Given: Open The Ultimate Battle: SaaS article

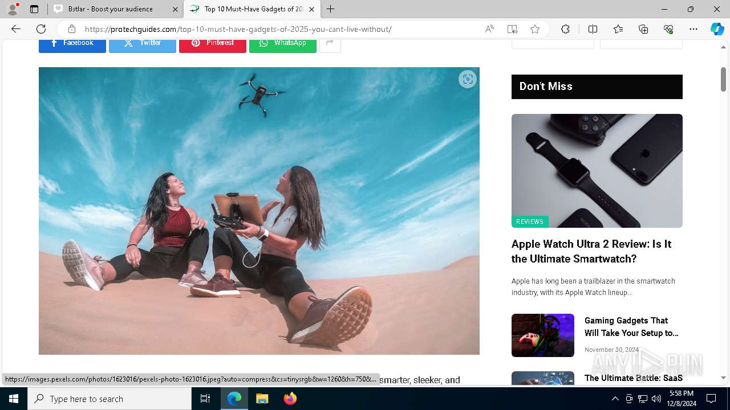Looking at the screenshot, I should pyautogui.click(x=634, y=378).
